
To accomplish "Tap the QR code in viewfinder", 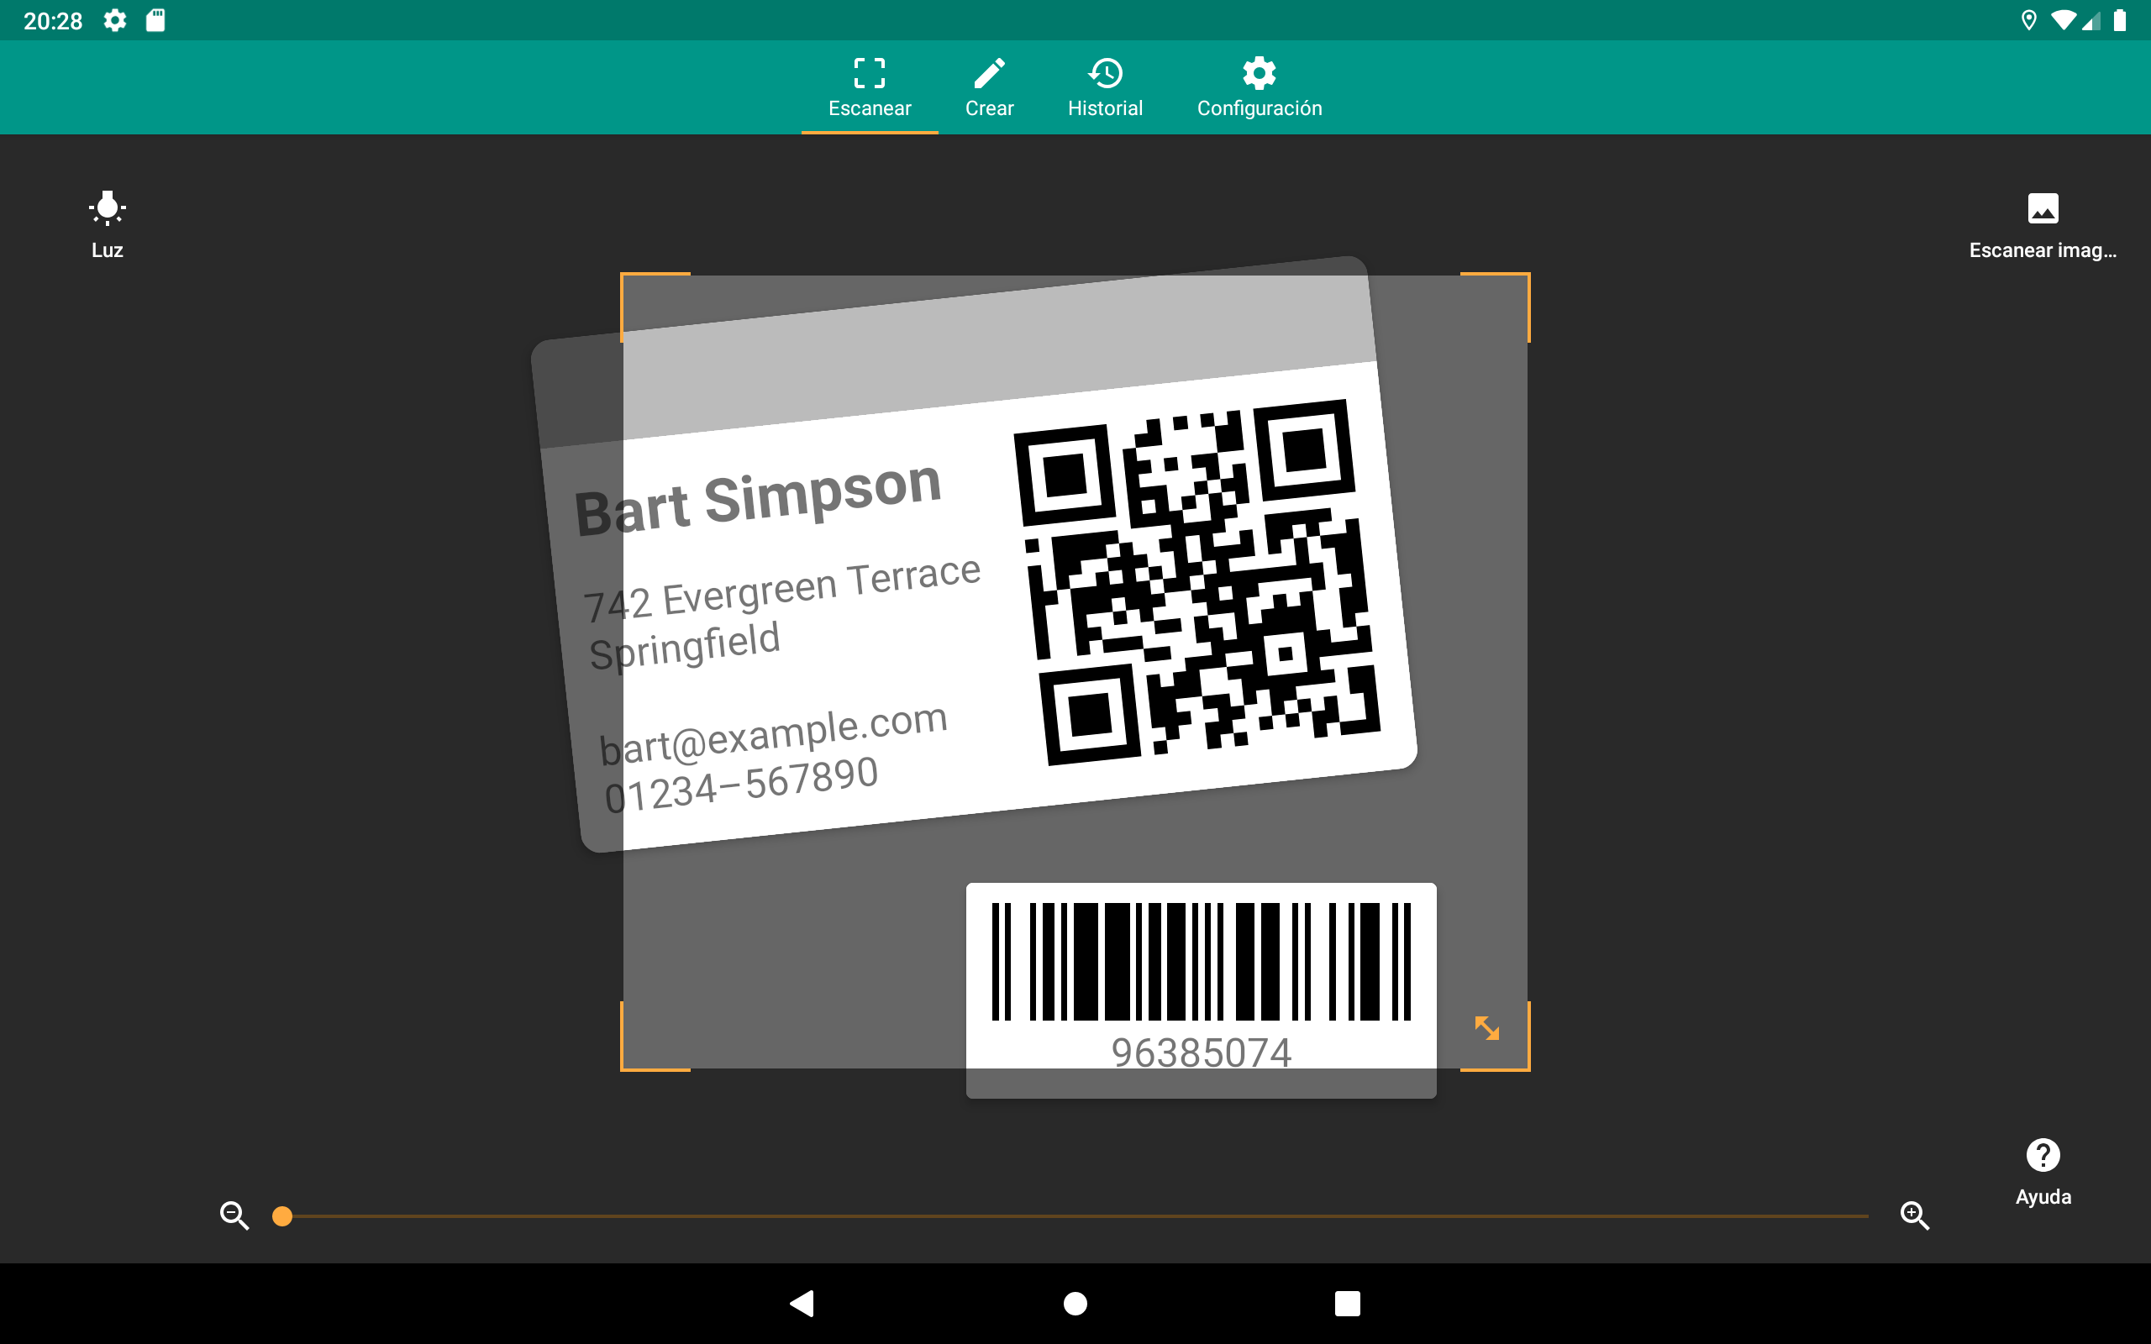I will 1197,582.
